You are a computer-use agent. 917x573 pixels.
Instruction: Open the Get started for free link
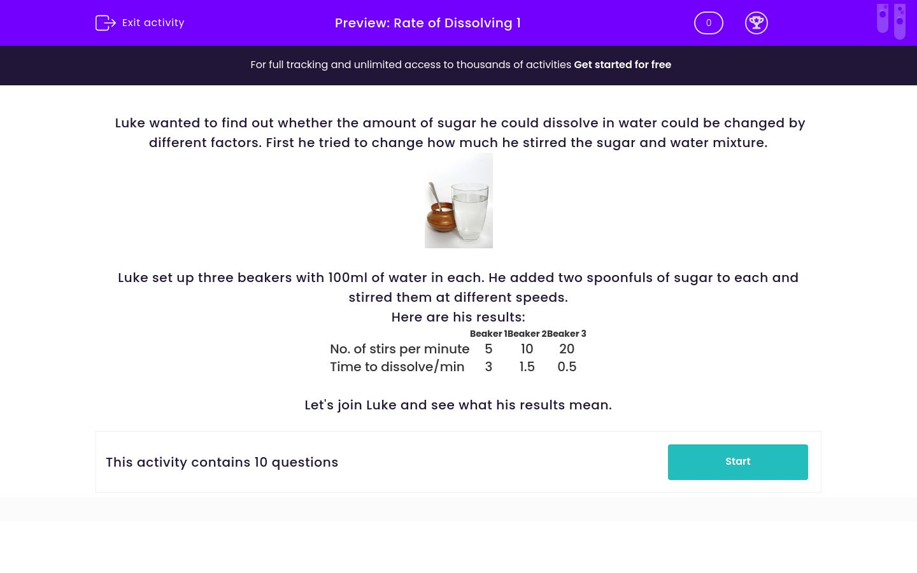tap(622, 65)
